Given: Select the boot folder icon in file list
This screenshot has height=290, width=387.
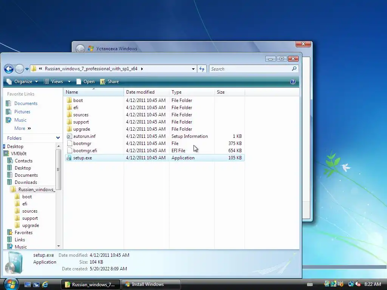Looking at the screenshot, I should 70,100.
